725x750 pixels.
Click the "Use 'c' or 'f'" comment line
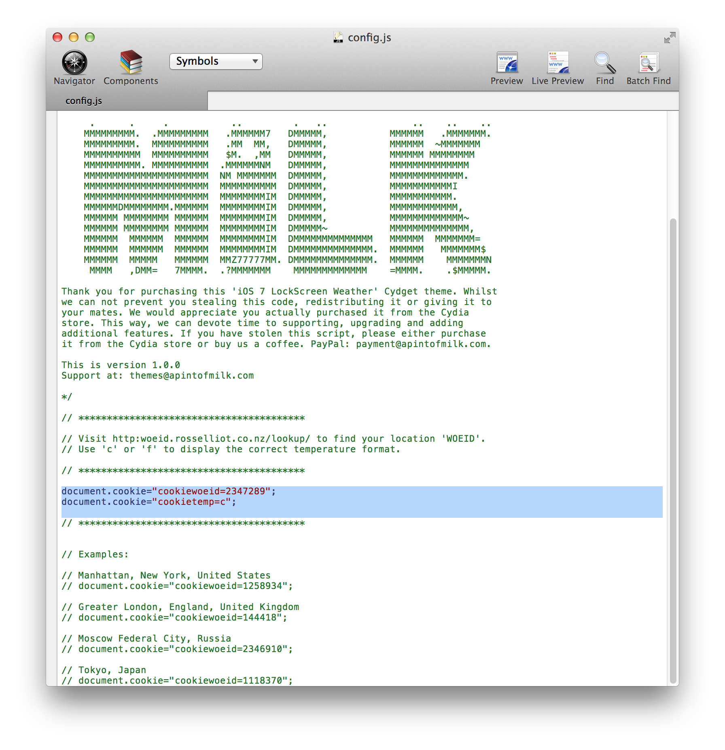point(231,449)
